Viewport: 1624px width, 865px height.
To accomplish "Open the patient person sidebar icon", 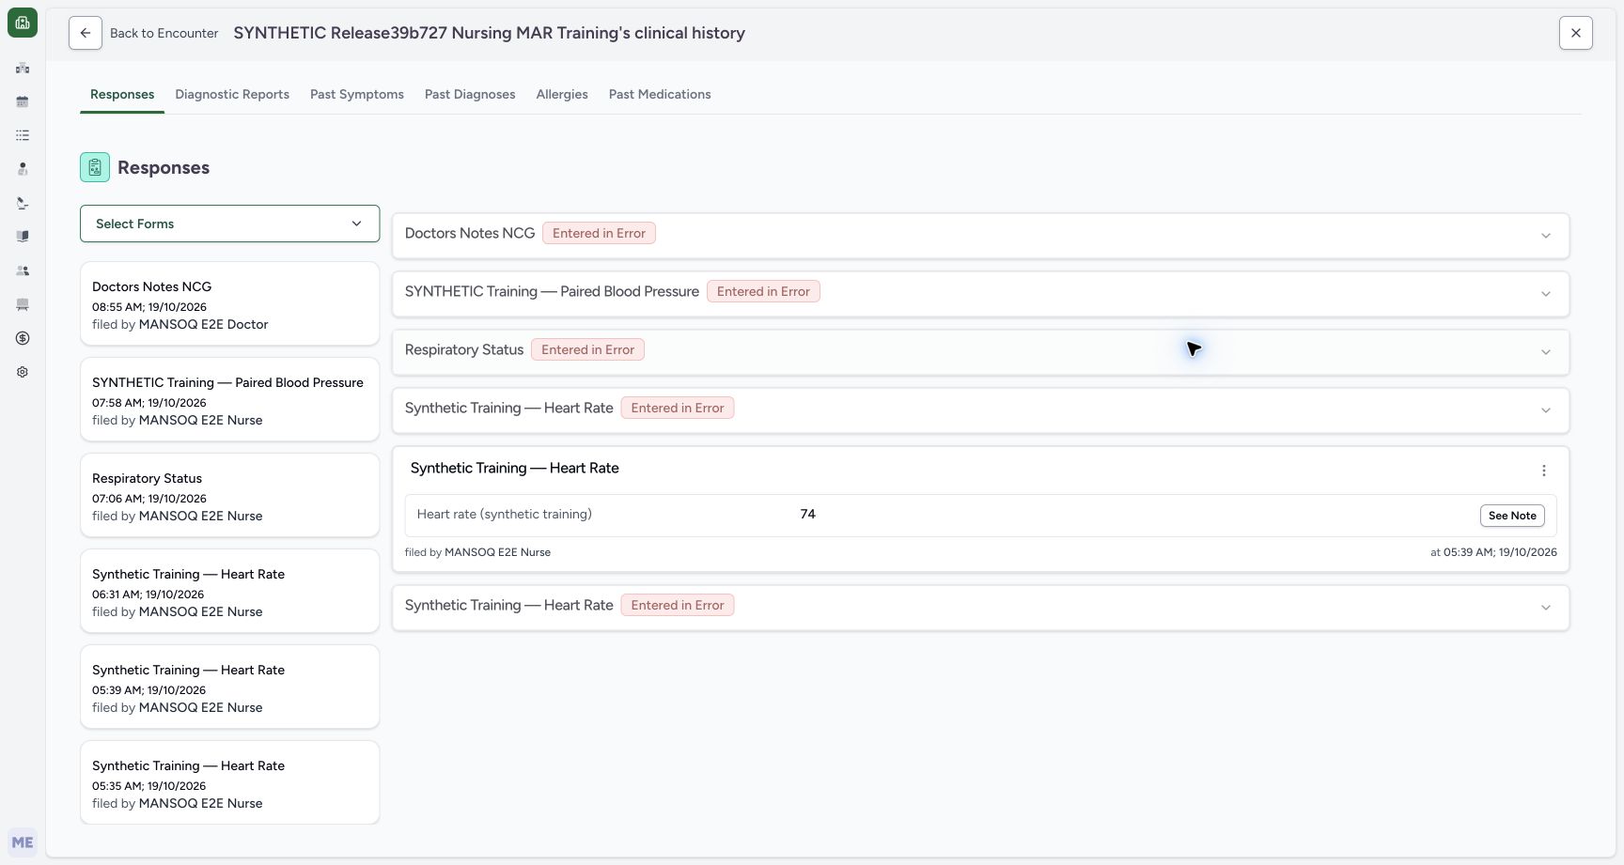I will 23,169.
